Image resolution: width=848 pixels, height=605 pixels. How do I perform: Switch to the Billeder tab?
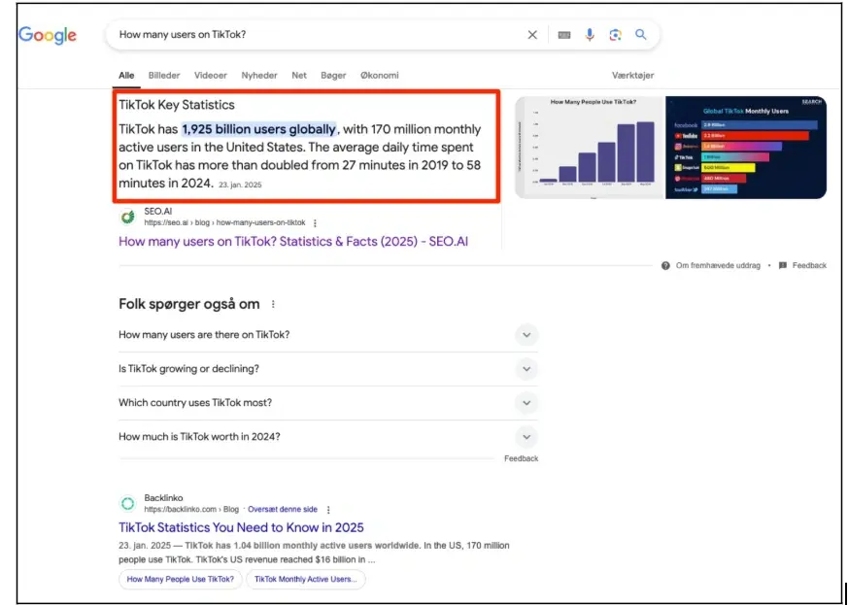point(164,75)
